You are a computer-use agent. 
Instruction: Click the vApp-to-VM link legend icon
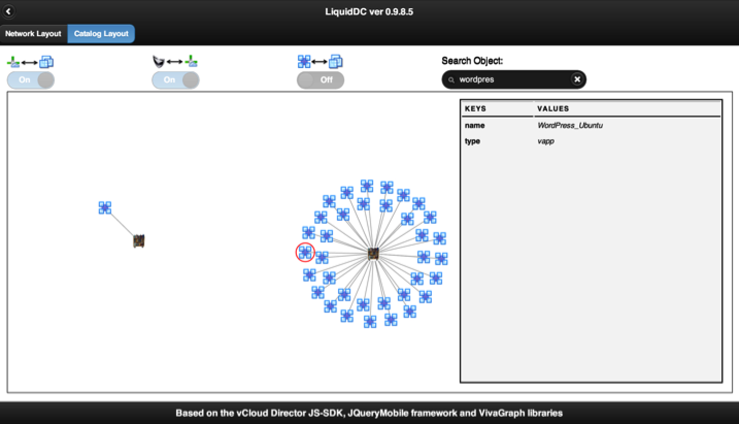click(x=321, y=62)
